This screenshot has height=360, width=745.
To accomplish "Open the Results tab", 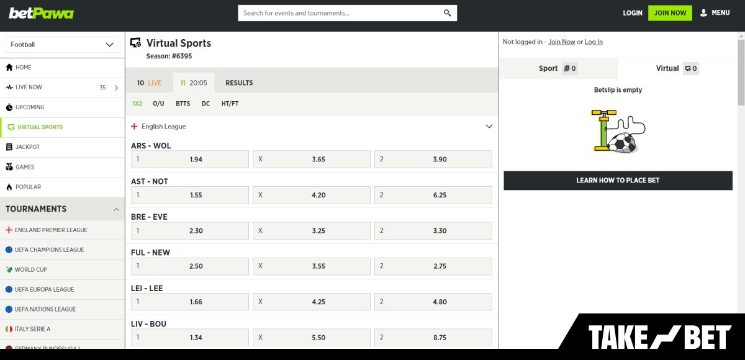I will (239, 83).
